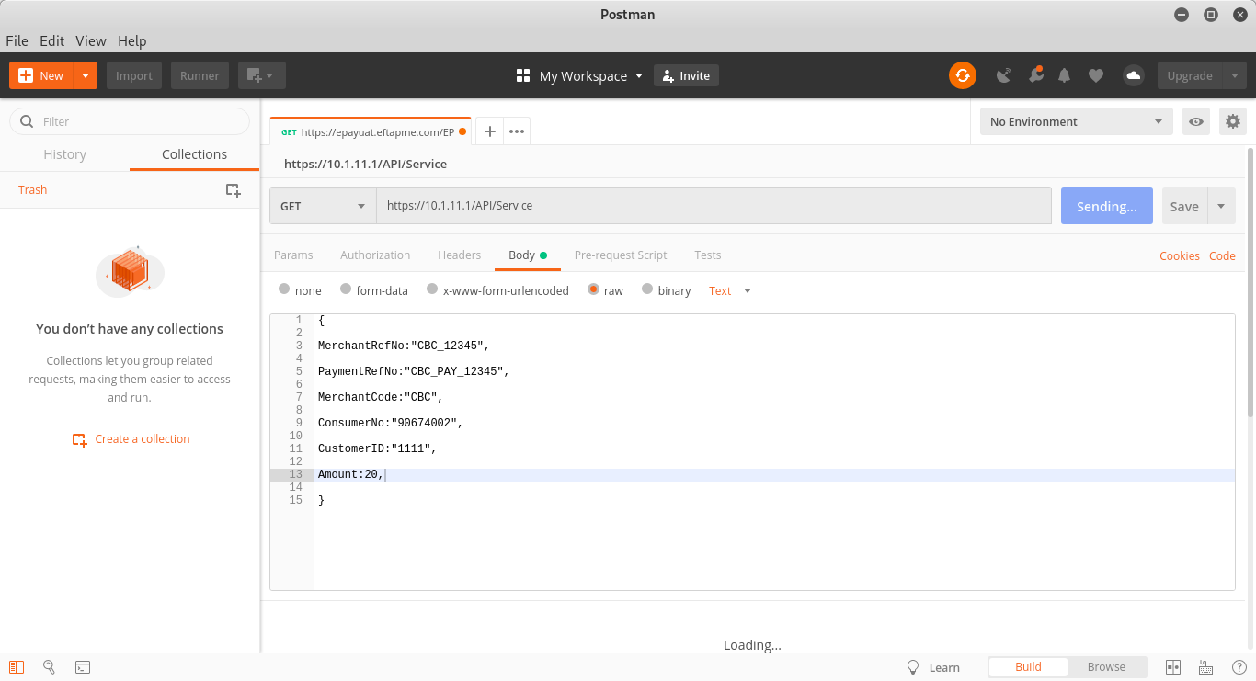Click the Save button
The image size is (1256, 681).
tap(1184, 206)
